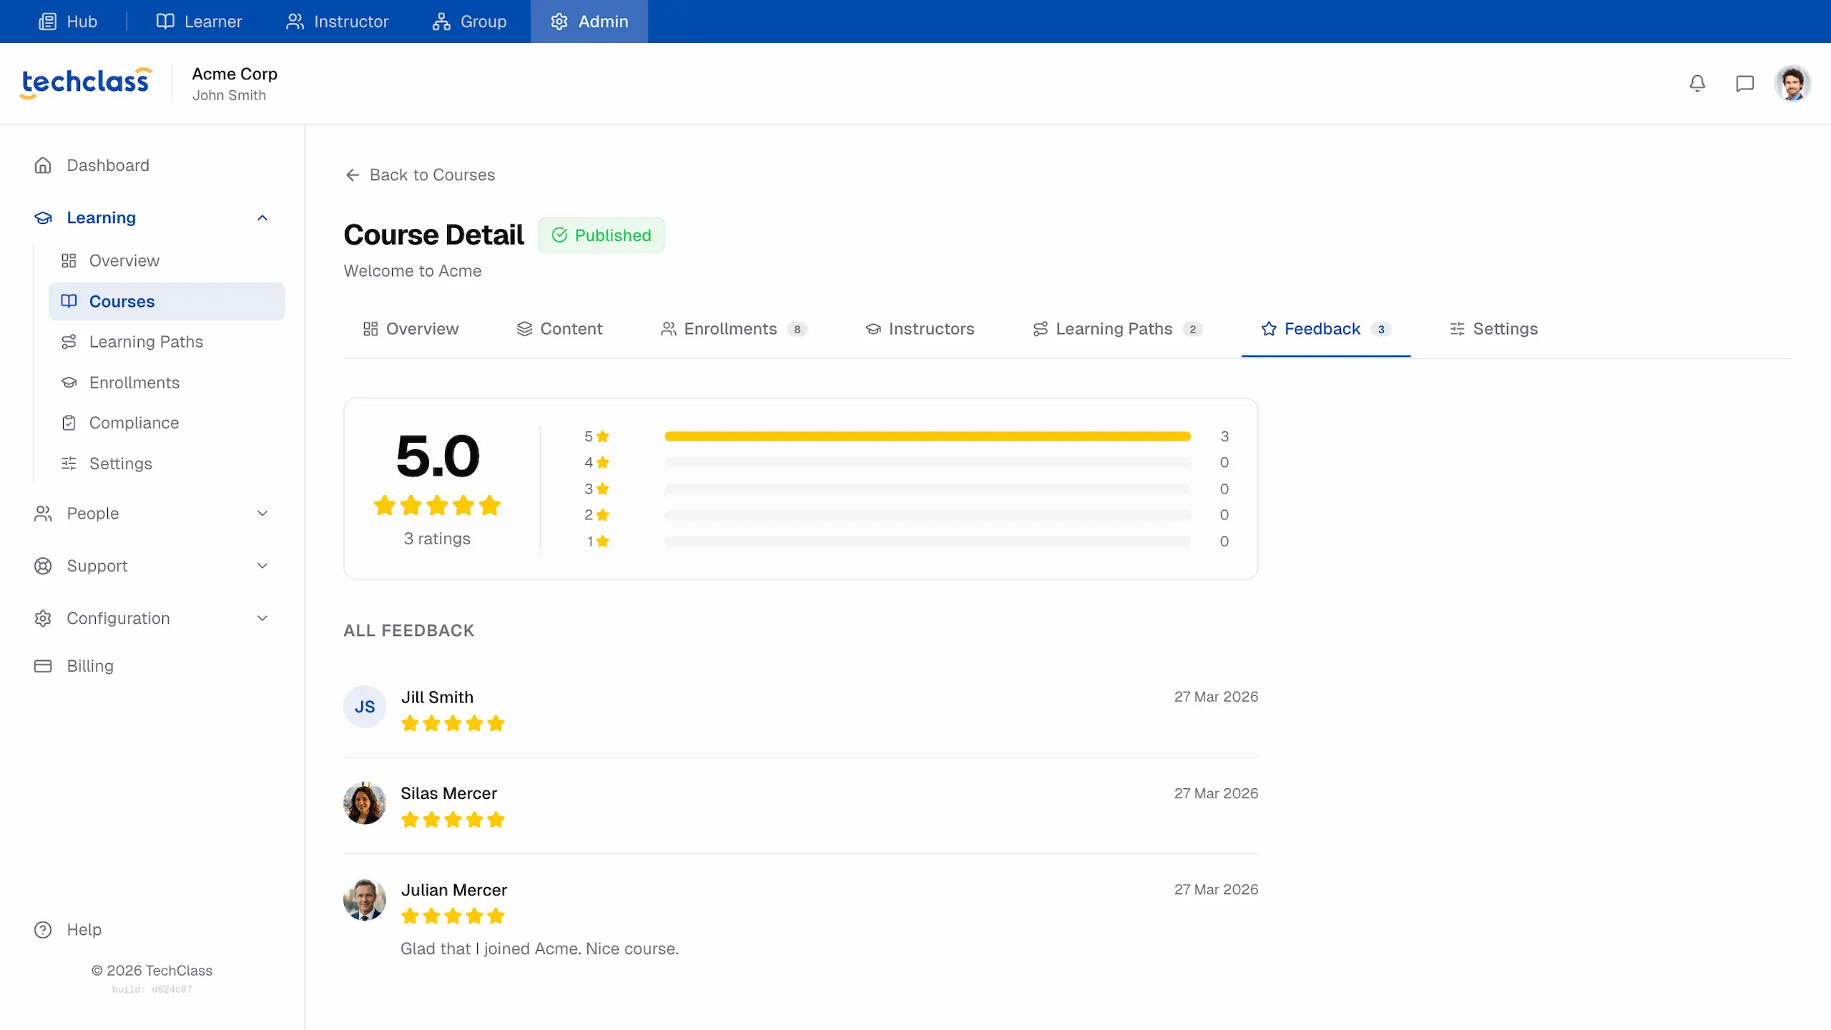This screenshot has width=1831, height=1030.
Task: Open the Billing menu item
Action: pyautogui.click(x=90, y=665)
